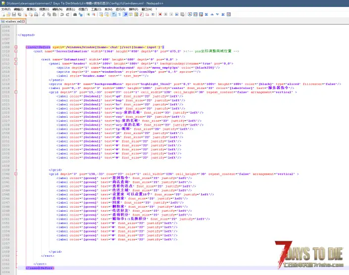Image resolution: width=349 pixels, height=275 pixels.
Task: Click the Run macro multiple times icon
Action: coord(177,14)
